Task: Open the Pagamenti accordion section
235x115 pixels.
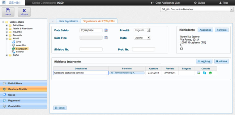Action: point(23,100)
